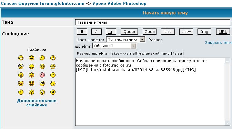Insert the Mad gritted-teeth smiley
232x129 pixels.
[21, 75]
